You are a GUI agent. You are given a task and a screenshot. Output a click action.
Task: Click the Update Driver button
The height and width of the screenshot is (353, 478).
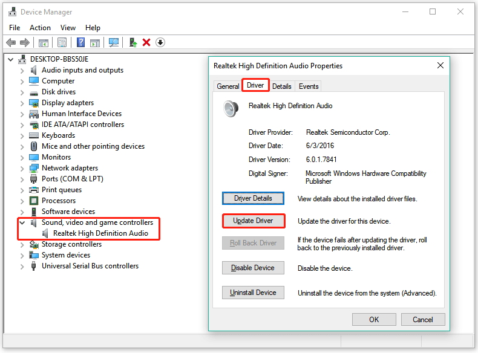253,221
